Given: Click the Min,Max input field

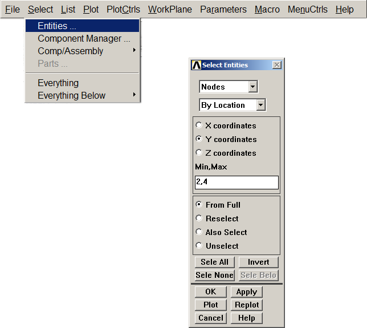Looking at the screenshot, I should pyautogui.click(x=236, y=183).
